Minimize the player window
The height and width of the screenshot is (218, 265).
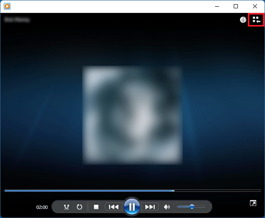(217, 6)
